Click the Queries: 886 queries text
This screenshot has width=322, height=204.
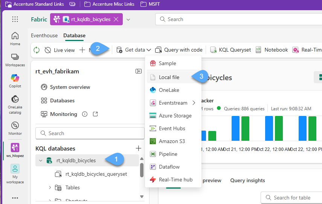pos(244,108)
